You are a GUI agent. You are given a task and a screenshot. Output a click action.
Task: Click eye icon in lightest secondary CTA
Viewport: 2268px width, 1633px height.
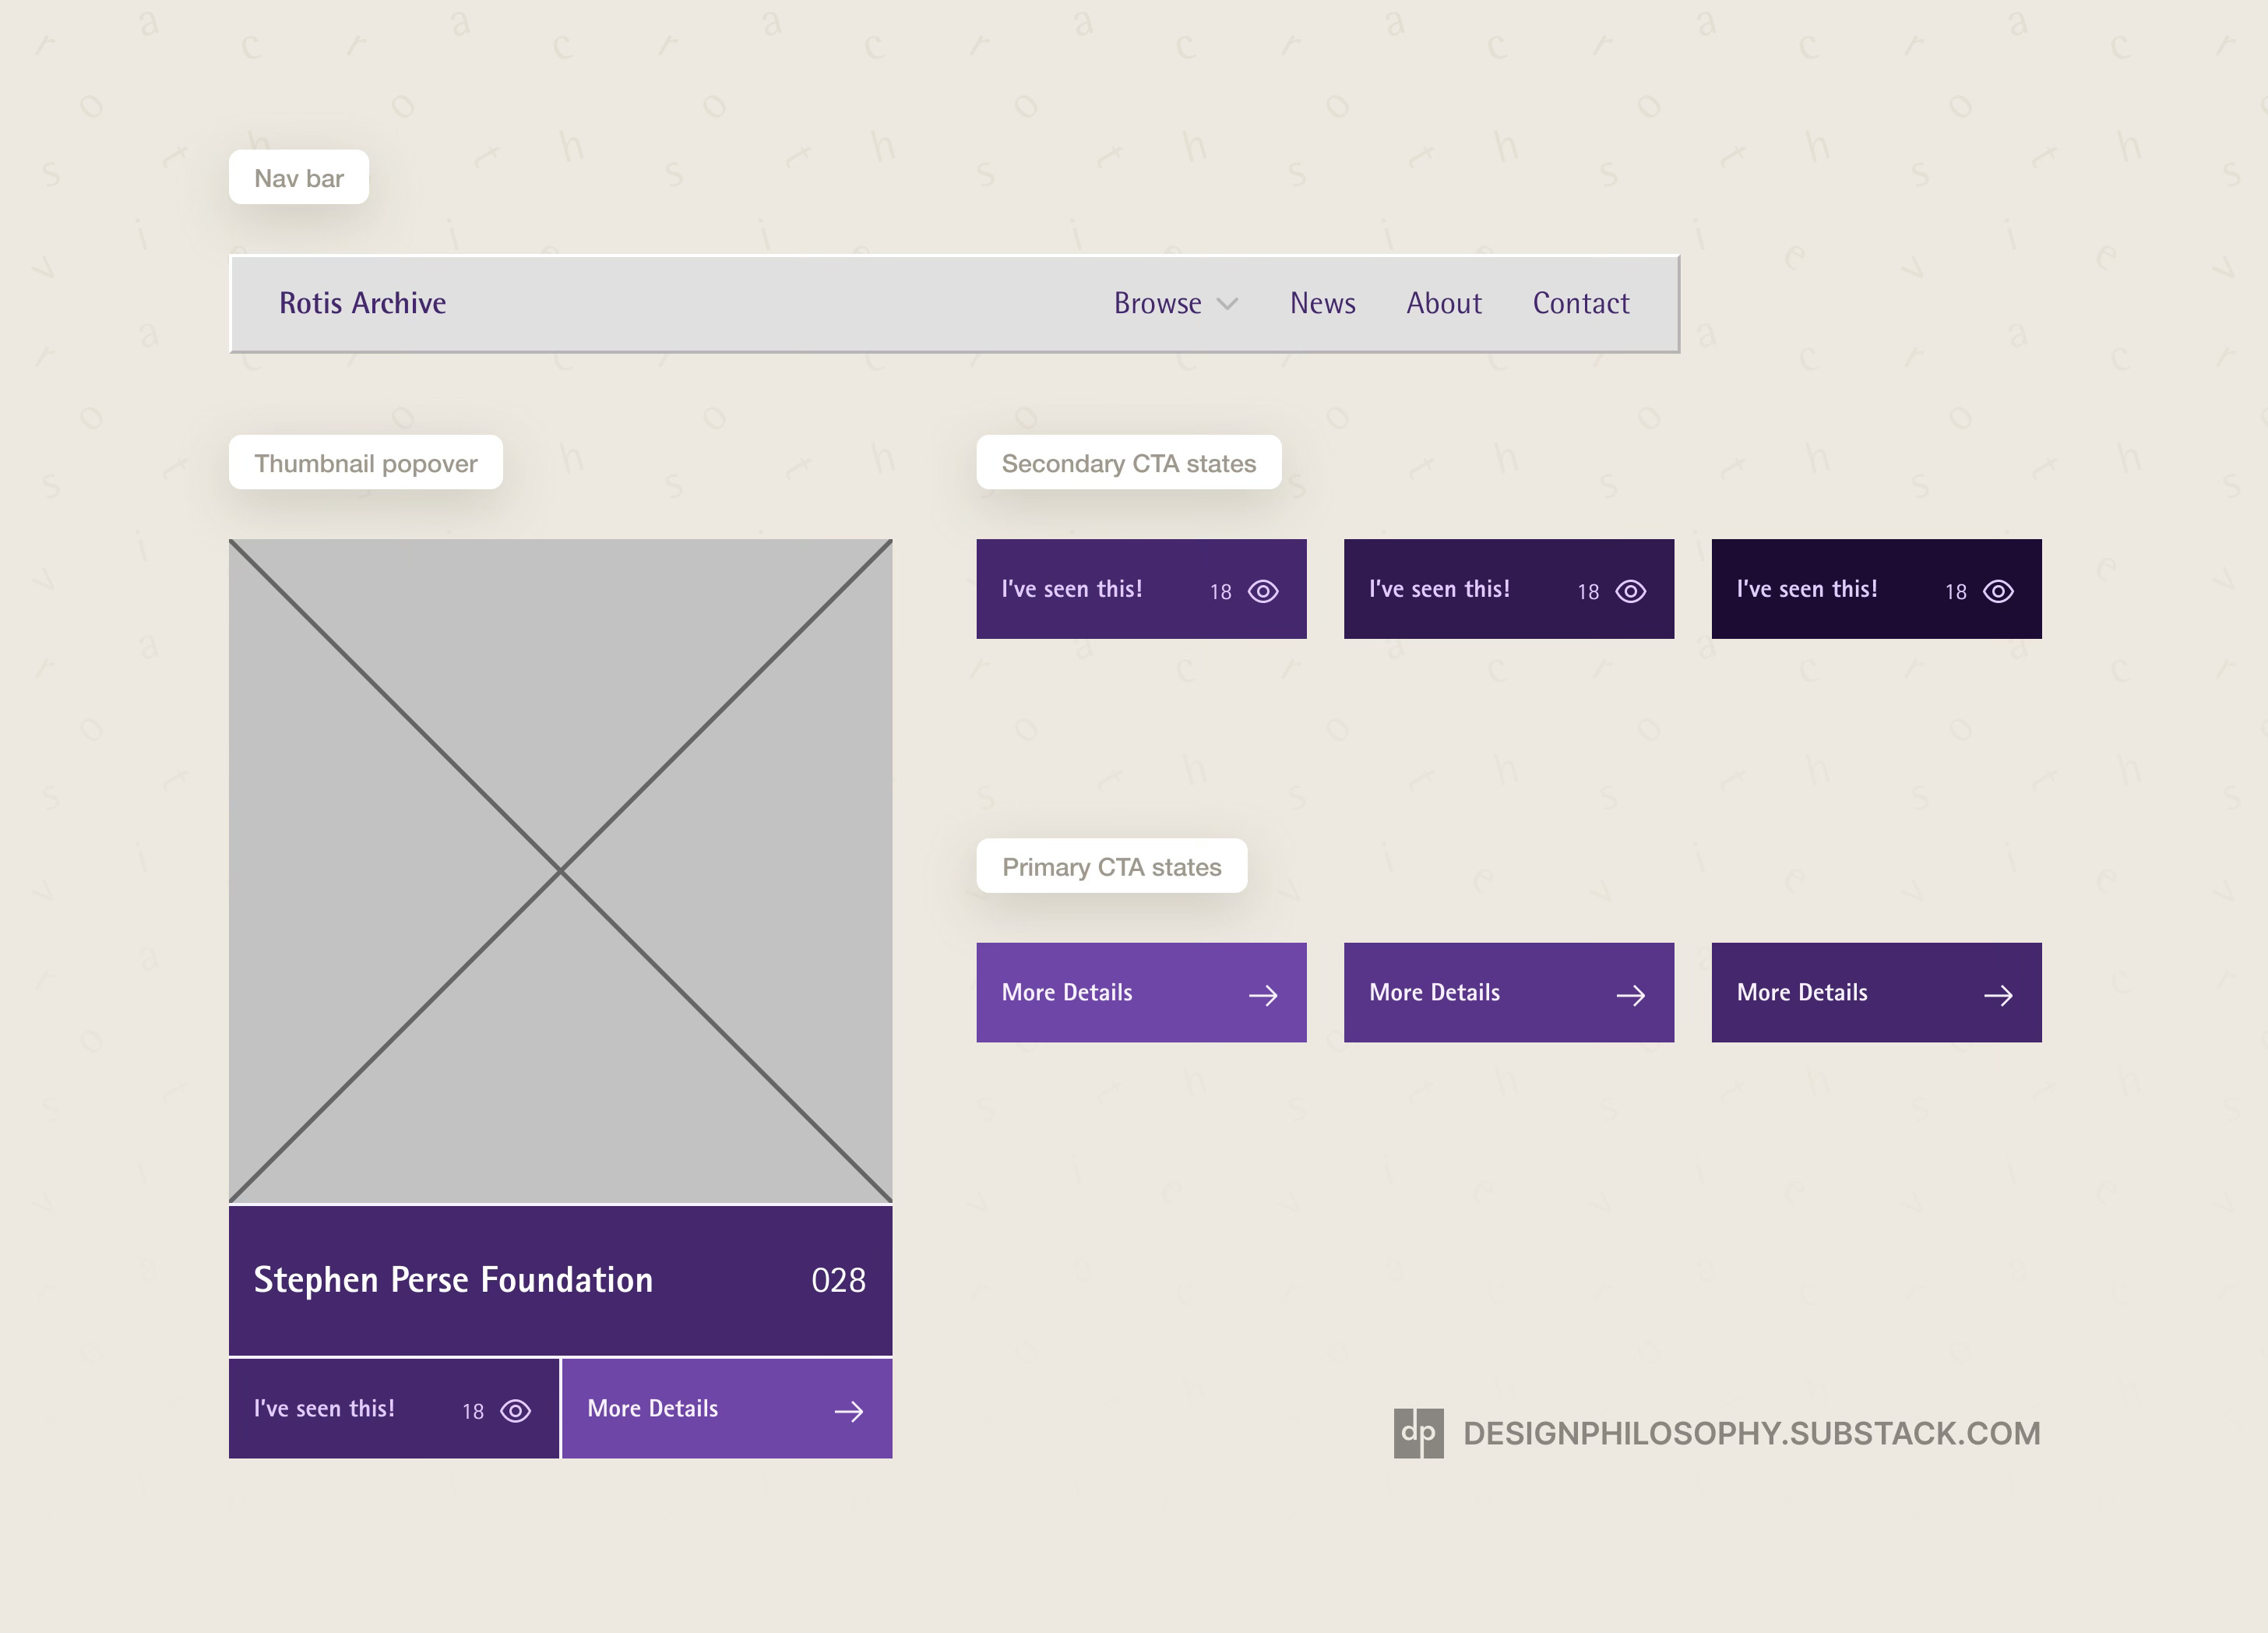click(x=1263, y=591)
